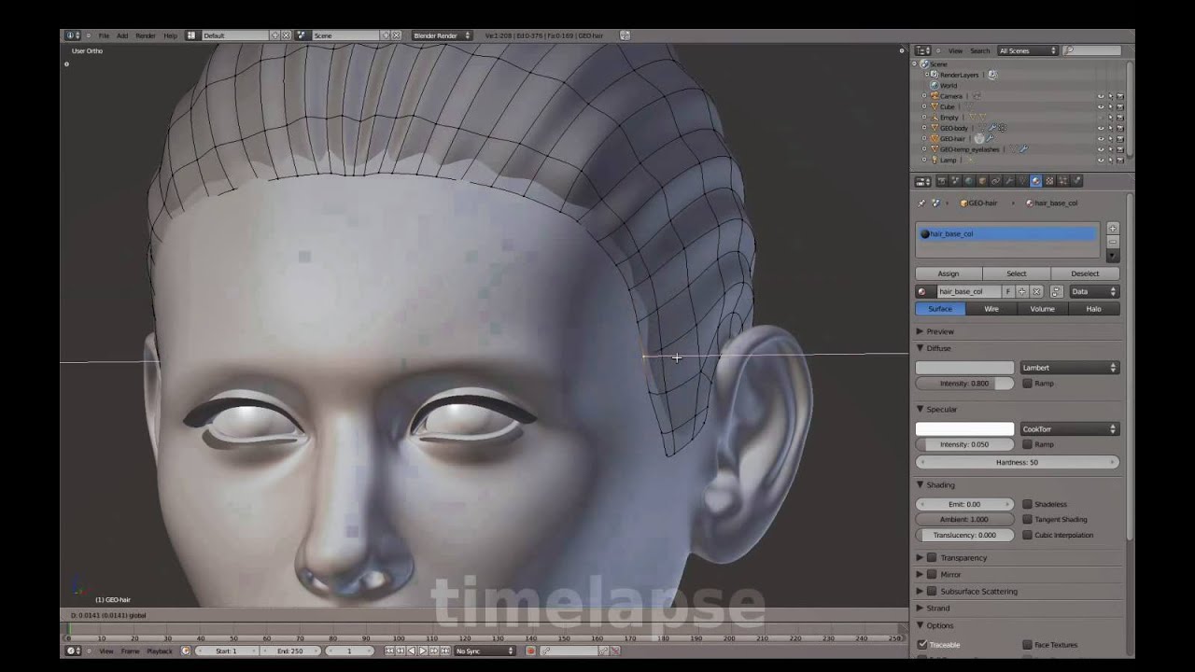Image resolution: width=1195 pixels, height=672 pixels.
Task: Open the Render properties tab
Action: click(x=943, y=181)
